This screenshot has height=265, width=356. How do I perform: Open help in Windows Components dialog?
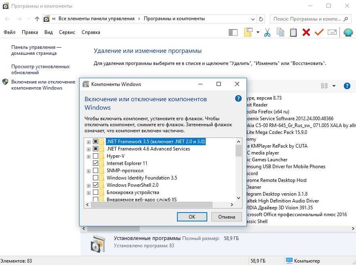(238, 98)
